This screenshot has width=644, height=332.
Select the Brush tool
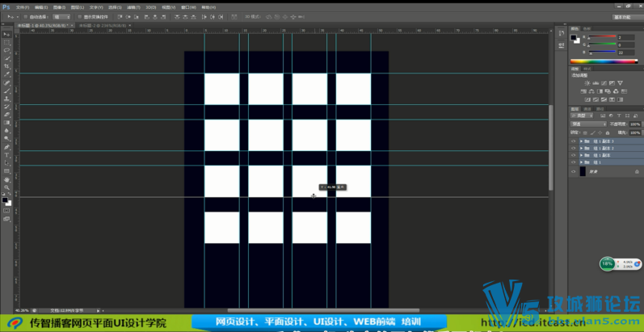6,90
